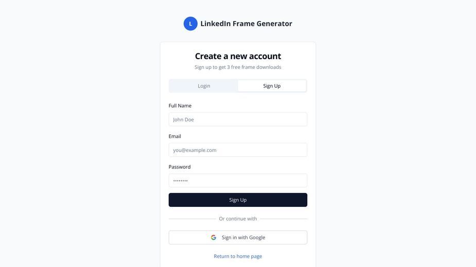Image resolution: width=476 pixels, height=267 pixels.
Task: Click the Or continue with text
Action: pos(238,219)
